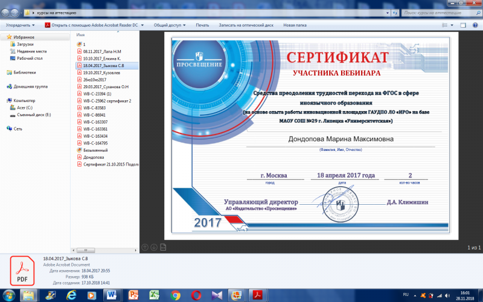Select file 10.10.2017_Елкина К.
This screenshot has height=302, width=483.
[102, 59]
